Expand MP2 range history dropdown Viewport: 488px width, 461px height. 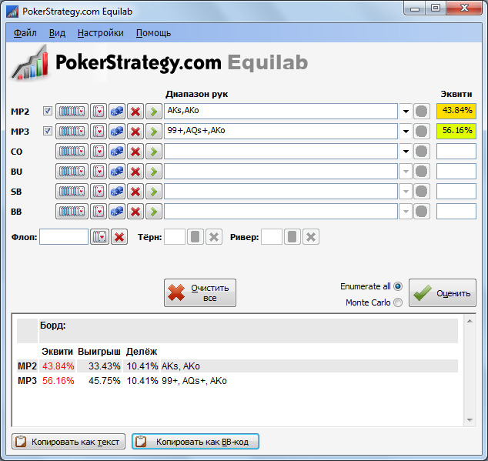[x=406, y=111]
